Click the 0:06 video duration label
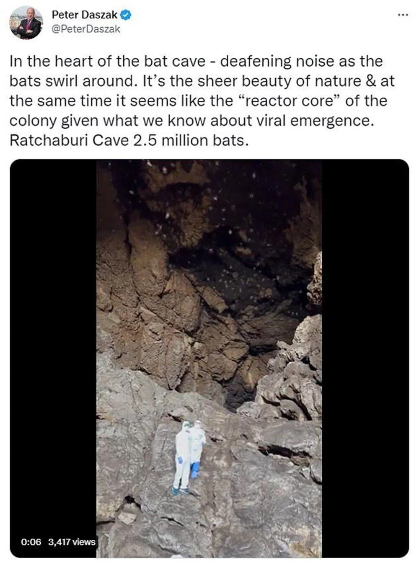The height and width of the screenshot is (565, 419). coord(31,542)
